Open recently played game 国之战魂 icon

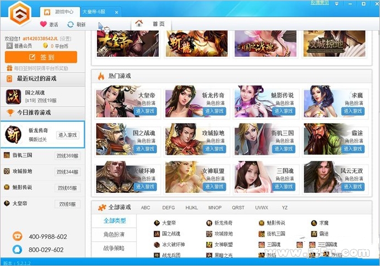tap(13, 96)
